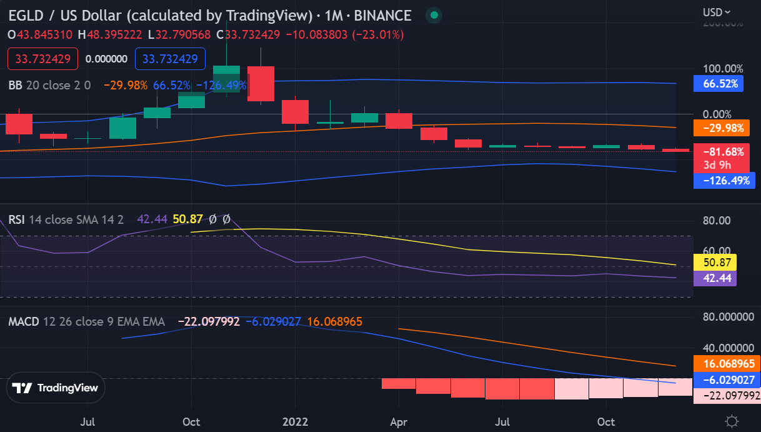Screen dimensions: 761x432
Task: Open chart settings gear icon
Action: (733, 420)
